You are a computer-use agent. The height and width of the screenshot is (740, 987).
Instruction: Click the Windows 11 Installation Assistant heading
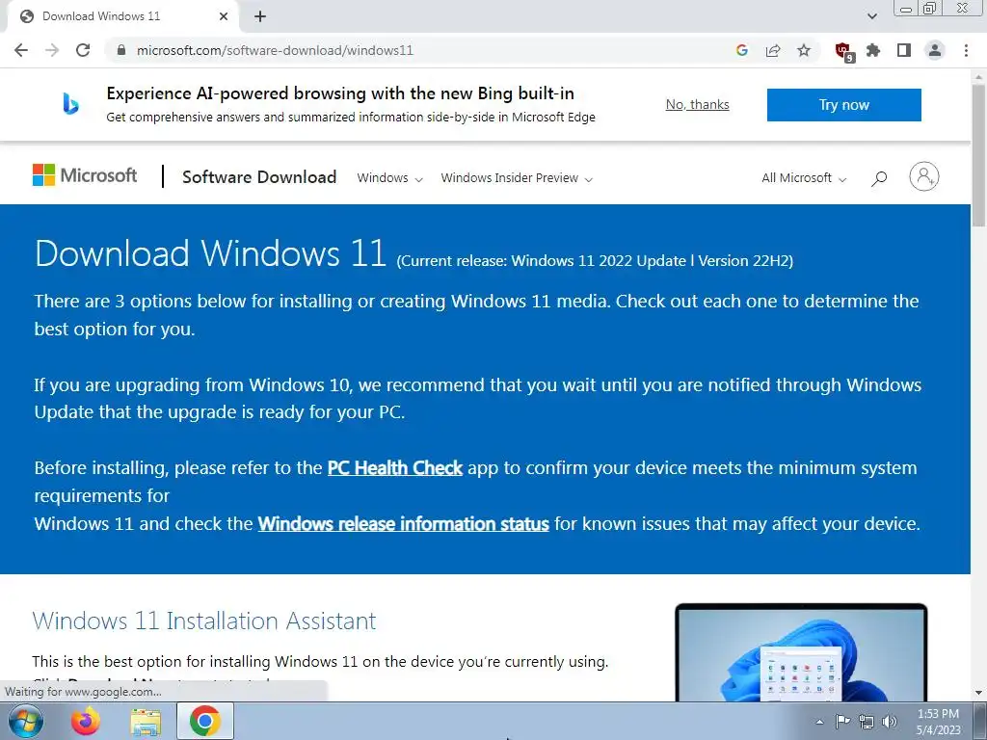204,621
